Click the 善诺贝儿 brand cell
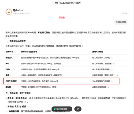This screenshot has width=134, height=114. 9,58
